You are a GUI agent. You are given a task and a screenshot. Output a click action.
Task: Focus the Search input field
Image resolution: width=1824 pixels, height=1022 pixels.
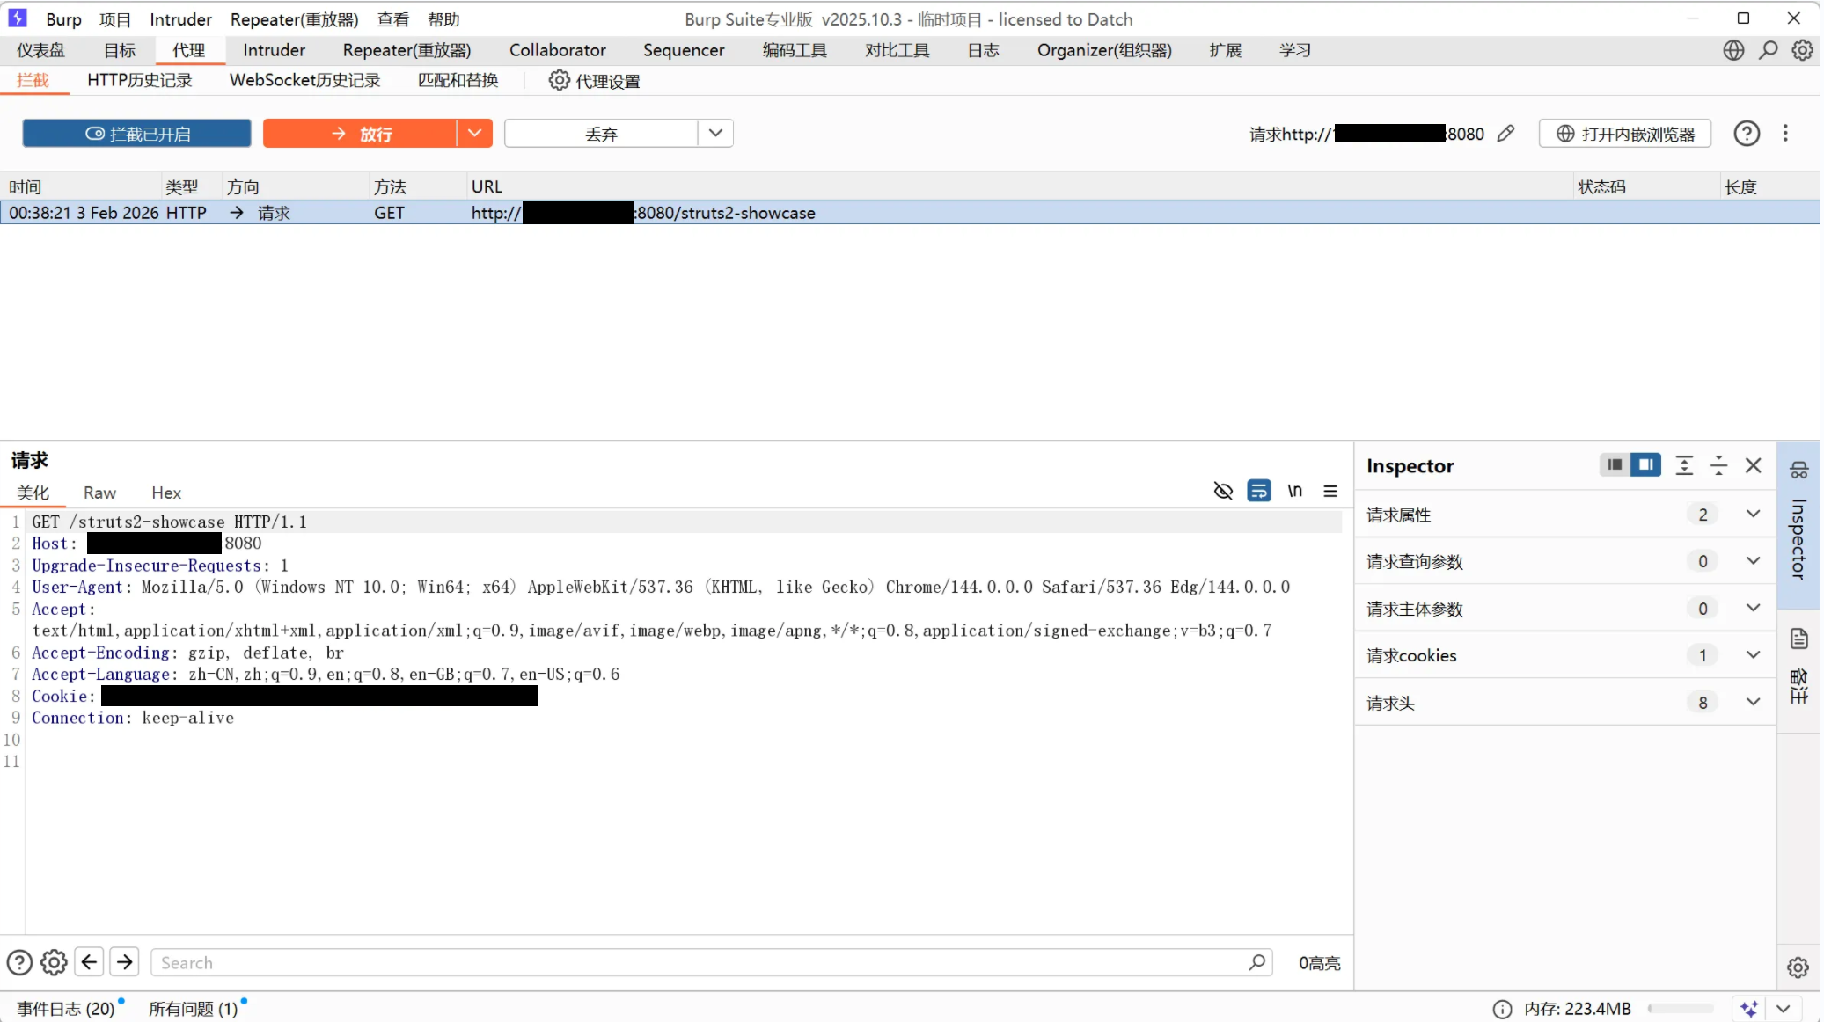[x=712, y=962]
